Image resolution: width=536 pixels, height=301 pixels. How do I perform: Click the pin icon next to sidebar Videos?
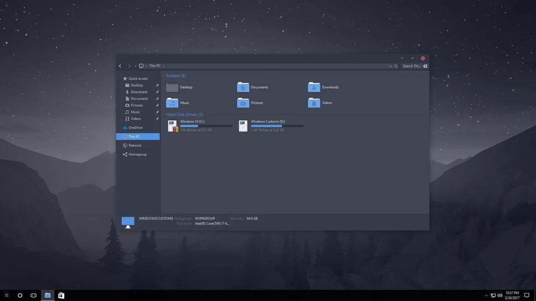pyautogui.click(x=157, y=119)
